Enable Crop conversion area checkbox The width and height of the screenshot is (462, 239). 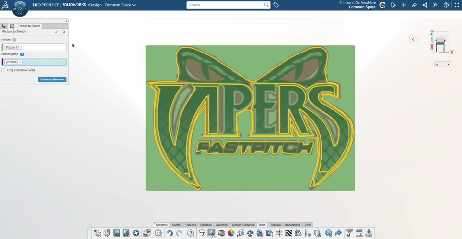coord(3,70)
